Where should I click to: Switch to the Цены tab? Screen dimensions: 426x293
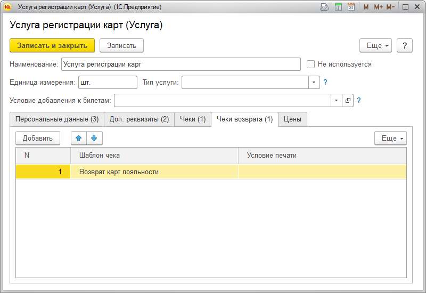(x=292, y=119)
